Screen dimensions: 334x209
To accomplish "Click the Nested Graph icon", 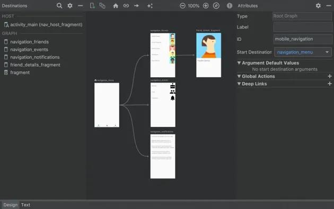I will [x=102, y=6].
